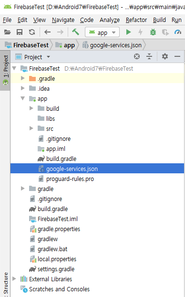Click app breadcrumb in navigation bar
The width and height of the screenshot is (185, 297).
(x=65, y=45)
